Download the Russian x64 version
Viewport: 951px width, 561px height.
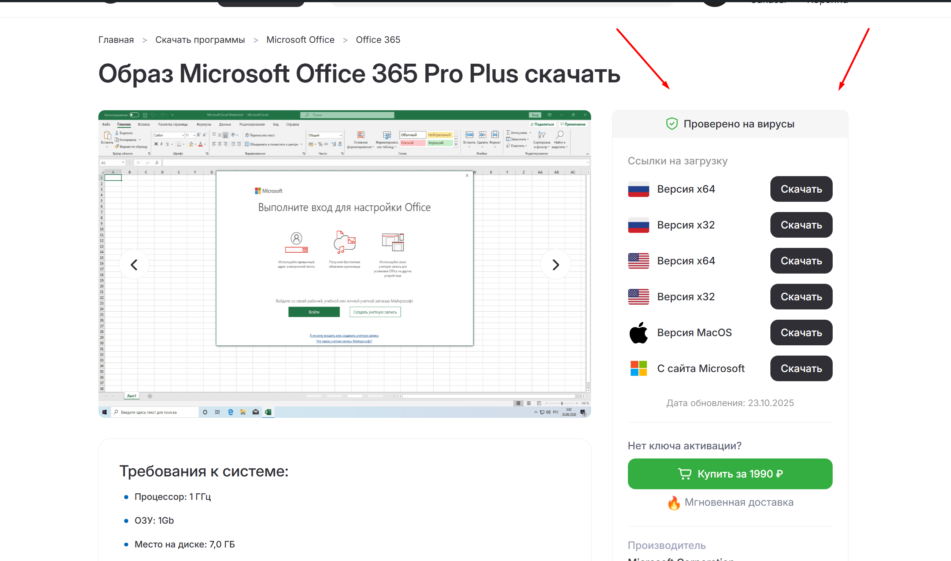801,189
